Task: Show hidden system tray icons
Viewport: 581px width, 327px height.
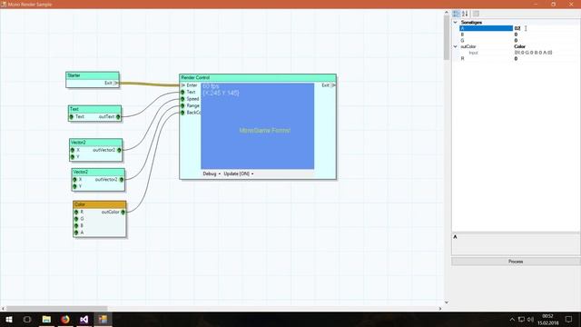Action: (512, 319)
